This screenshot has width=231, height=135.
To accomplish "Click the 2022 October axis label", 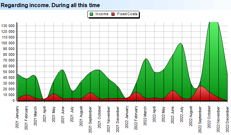I will click(209, 117).
